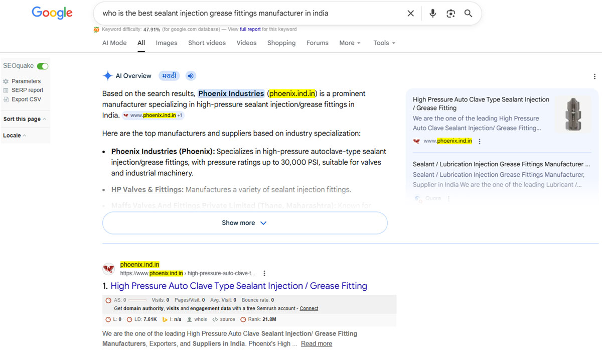Viewport: 602px width, 351px height.
Task: Expand AI Overview with Show more
Action: click(245, 223)
